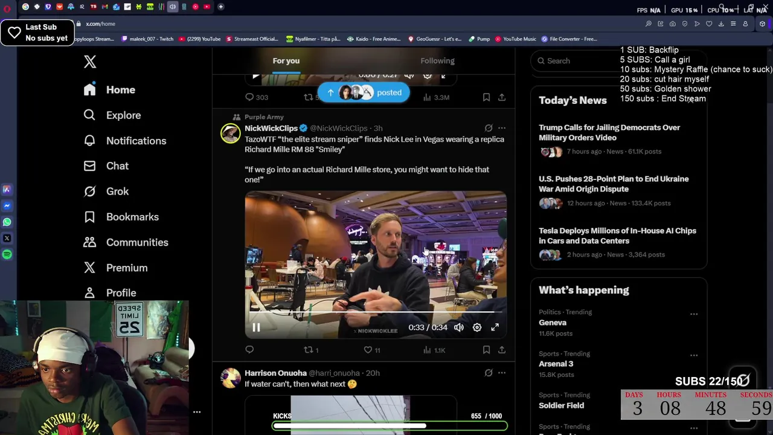This screenshot has height=435, width=773.
Task: Open more options on NickWickClips post
Action: pyautogui.click(x=502, y=128)
